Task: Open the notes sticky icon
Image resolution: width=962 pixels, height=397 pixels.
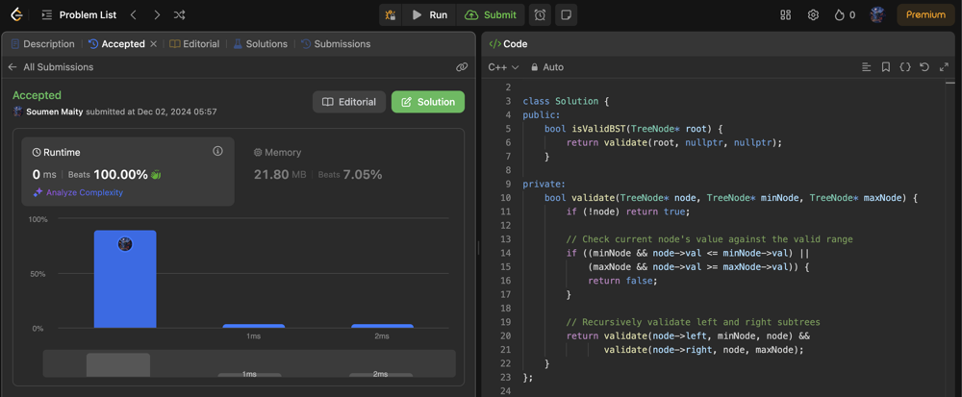Action: (566, 14)
